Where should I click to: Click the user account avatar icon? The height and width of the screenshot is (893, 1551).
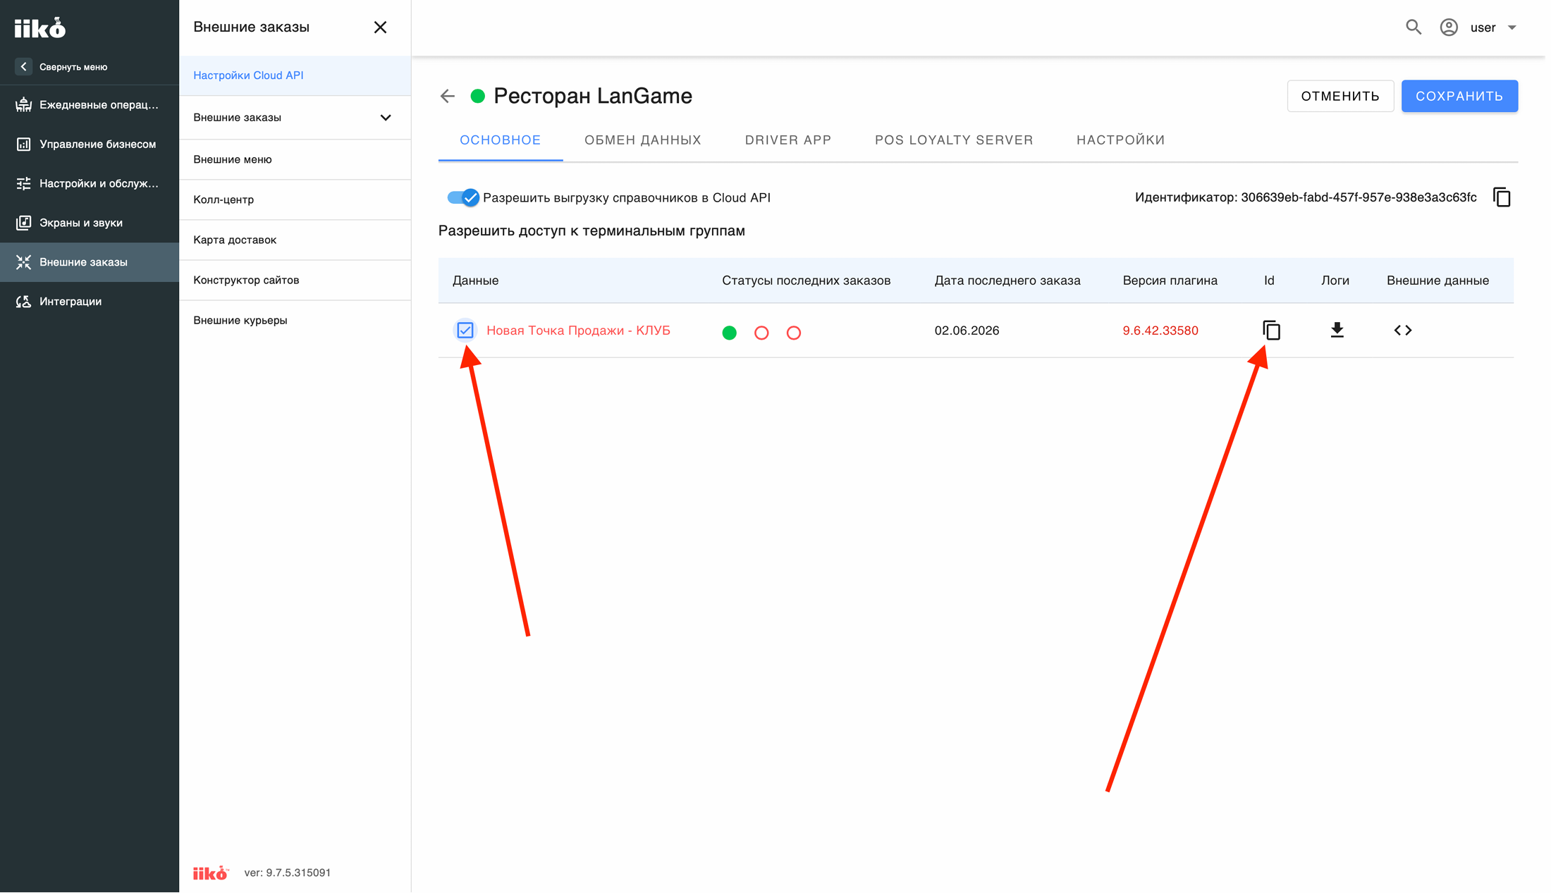point(1449,27)
